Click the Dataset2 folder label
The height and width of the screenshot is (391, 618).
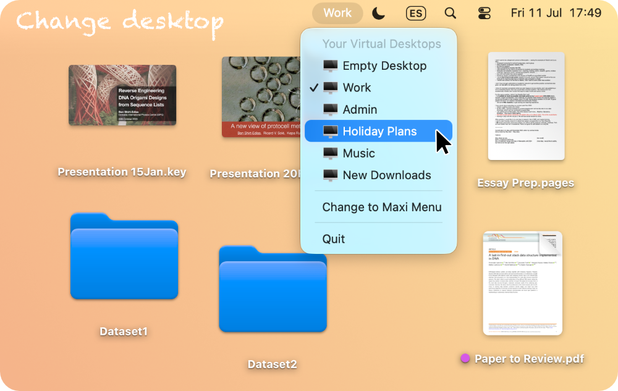(273, 364)
